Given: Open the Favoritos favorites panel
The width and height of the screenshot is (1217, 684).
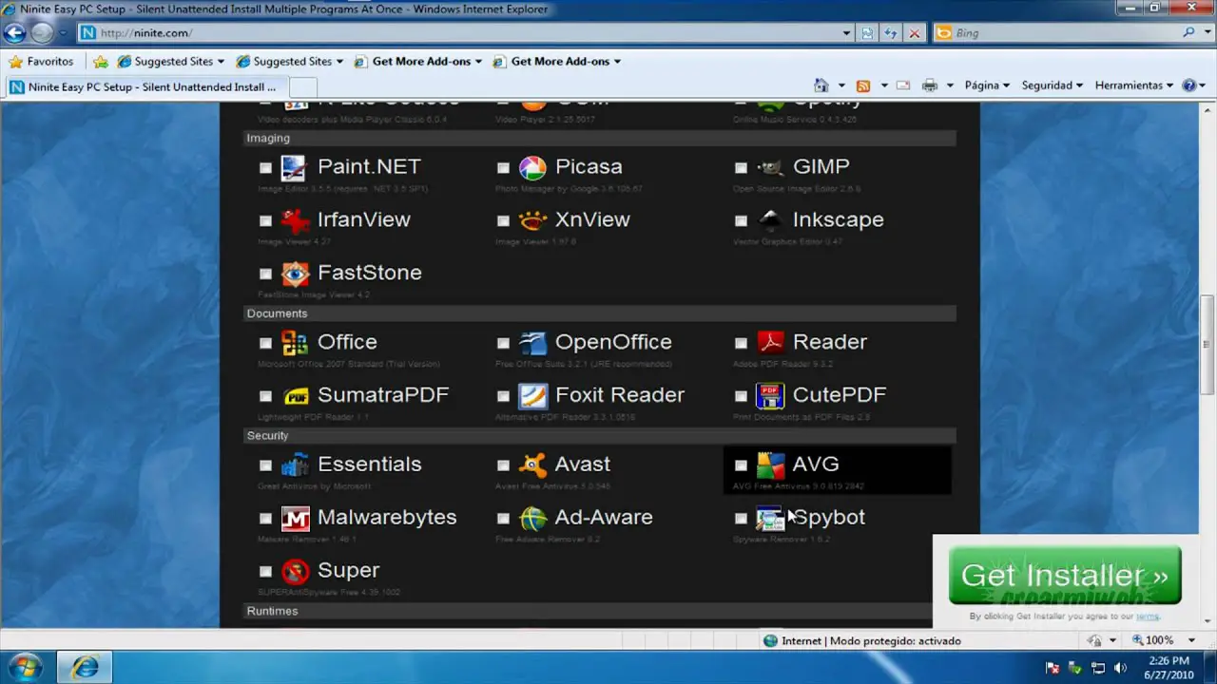Looking at the screenshot, I should 41,61.
